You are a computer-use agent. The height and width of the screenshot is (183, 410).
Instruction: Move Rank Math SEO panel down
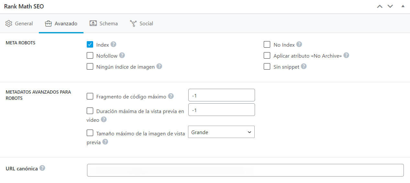[390, 6]
